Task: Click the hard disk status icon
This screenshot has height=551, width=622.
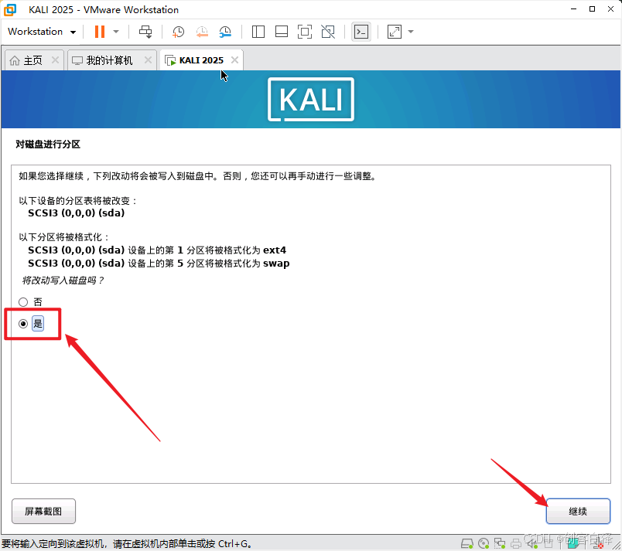Action: tap(467, 543)
